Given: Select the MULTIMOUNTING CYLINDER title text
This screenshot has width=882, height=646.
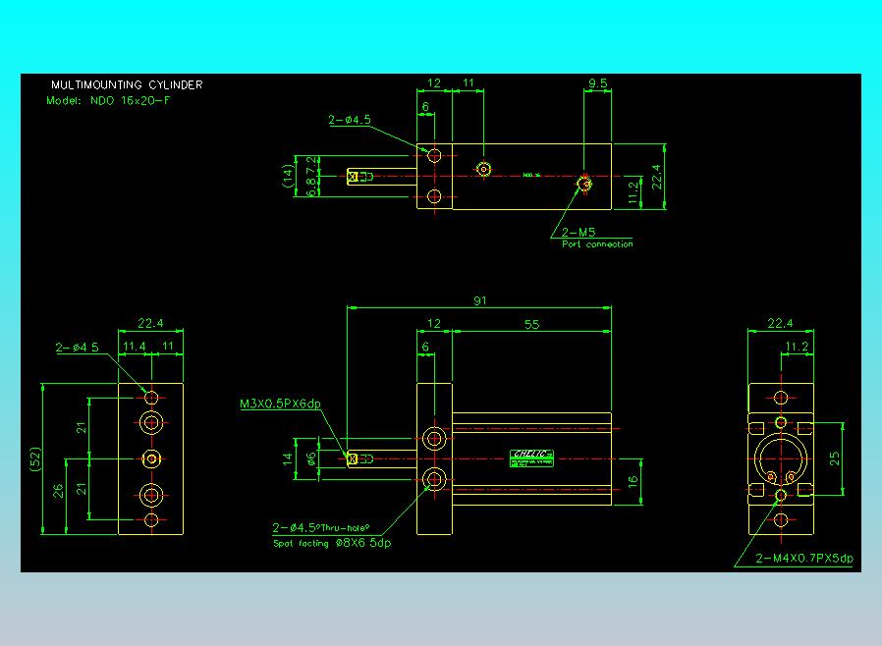Looking at the screenshot, I should pos(127,84).
